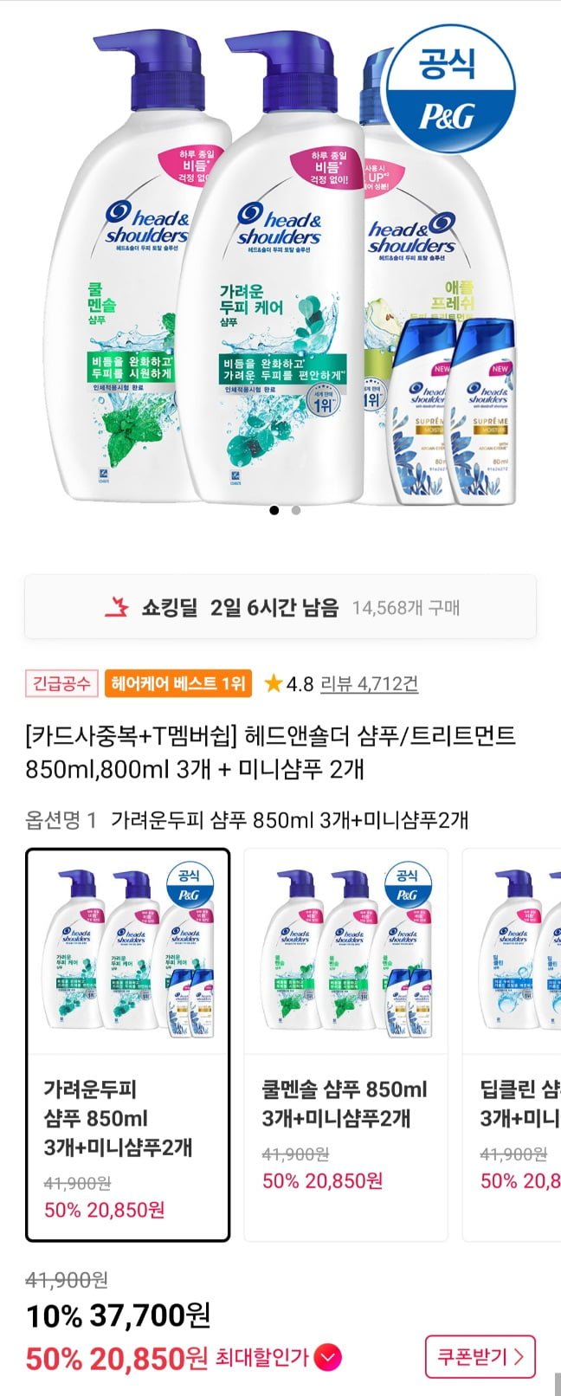Open the 쇼킹딜 time remaining banner
The width and height of the screenshot is (561, 1396).
280,607
